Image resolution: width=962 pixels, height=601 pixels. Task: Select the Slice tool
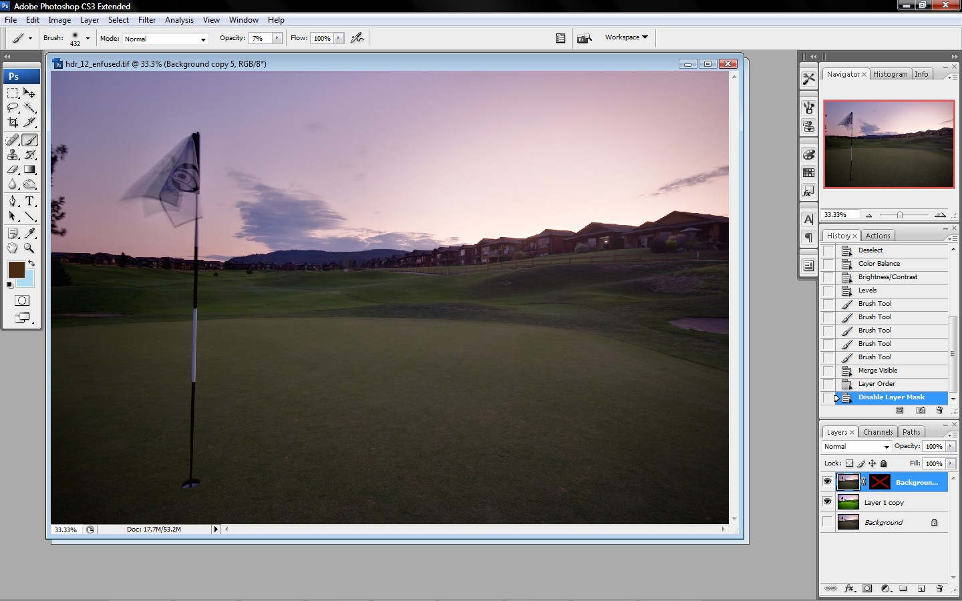click(x=29, y=122)
